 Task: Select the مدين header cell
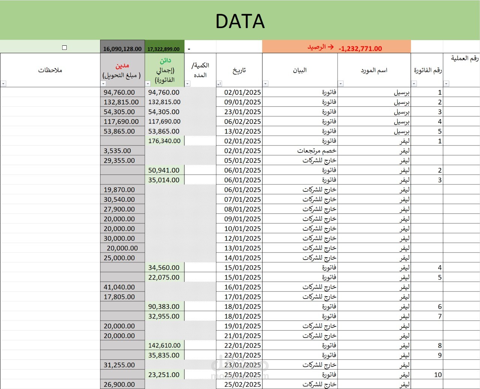[x=122, y=70]
